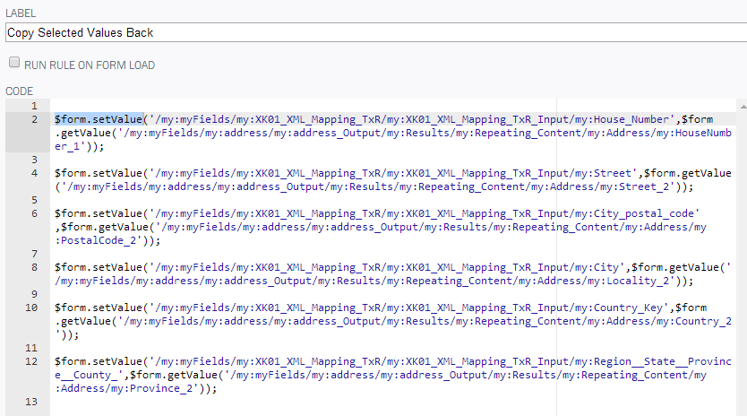Click the 'my:City' path text in line 8
The width and height of the screenshot is (747, 416).
tap(597, 268)
